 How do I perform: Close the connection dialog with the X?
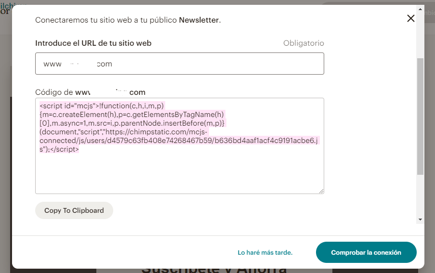click(x=410, y=19)
